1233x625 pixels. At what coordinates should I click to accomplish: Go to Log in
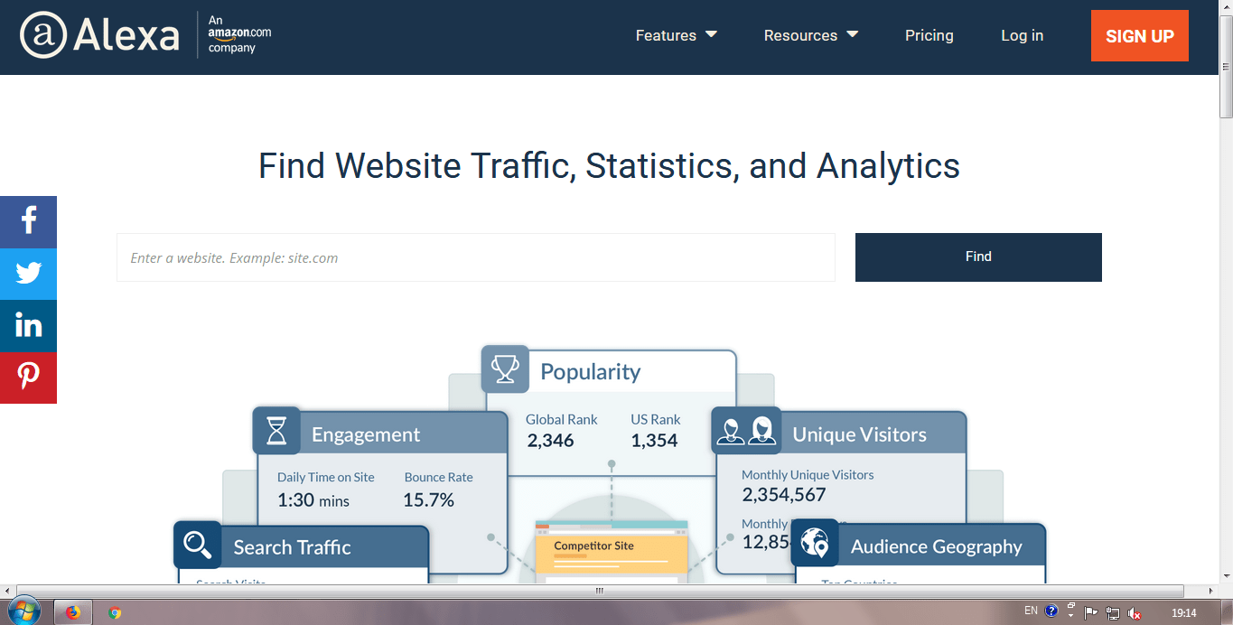[1023, 35]
